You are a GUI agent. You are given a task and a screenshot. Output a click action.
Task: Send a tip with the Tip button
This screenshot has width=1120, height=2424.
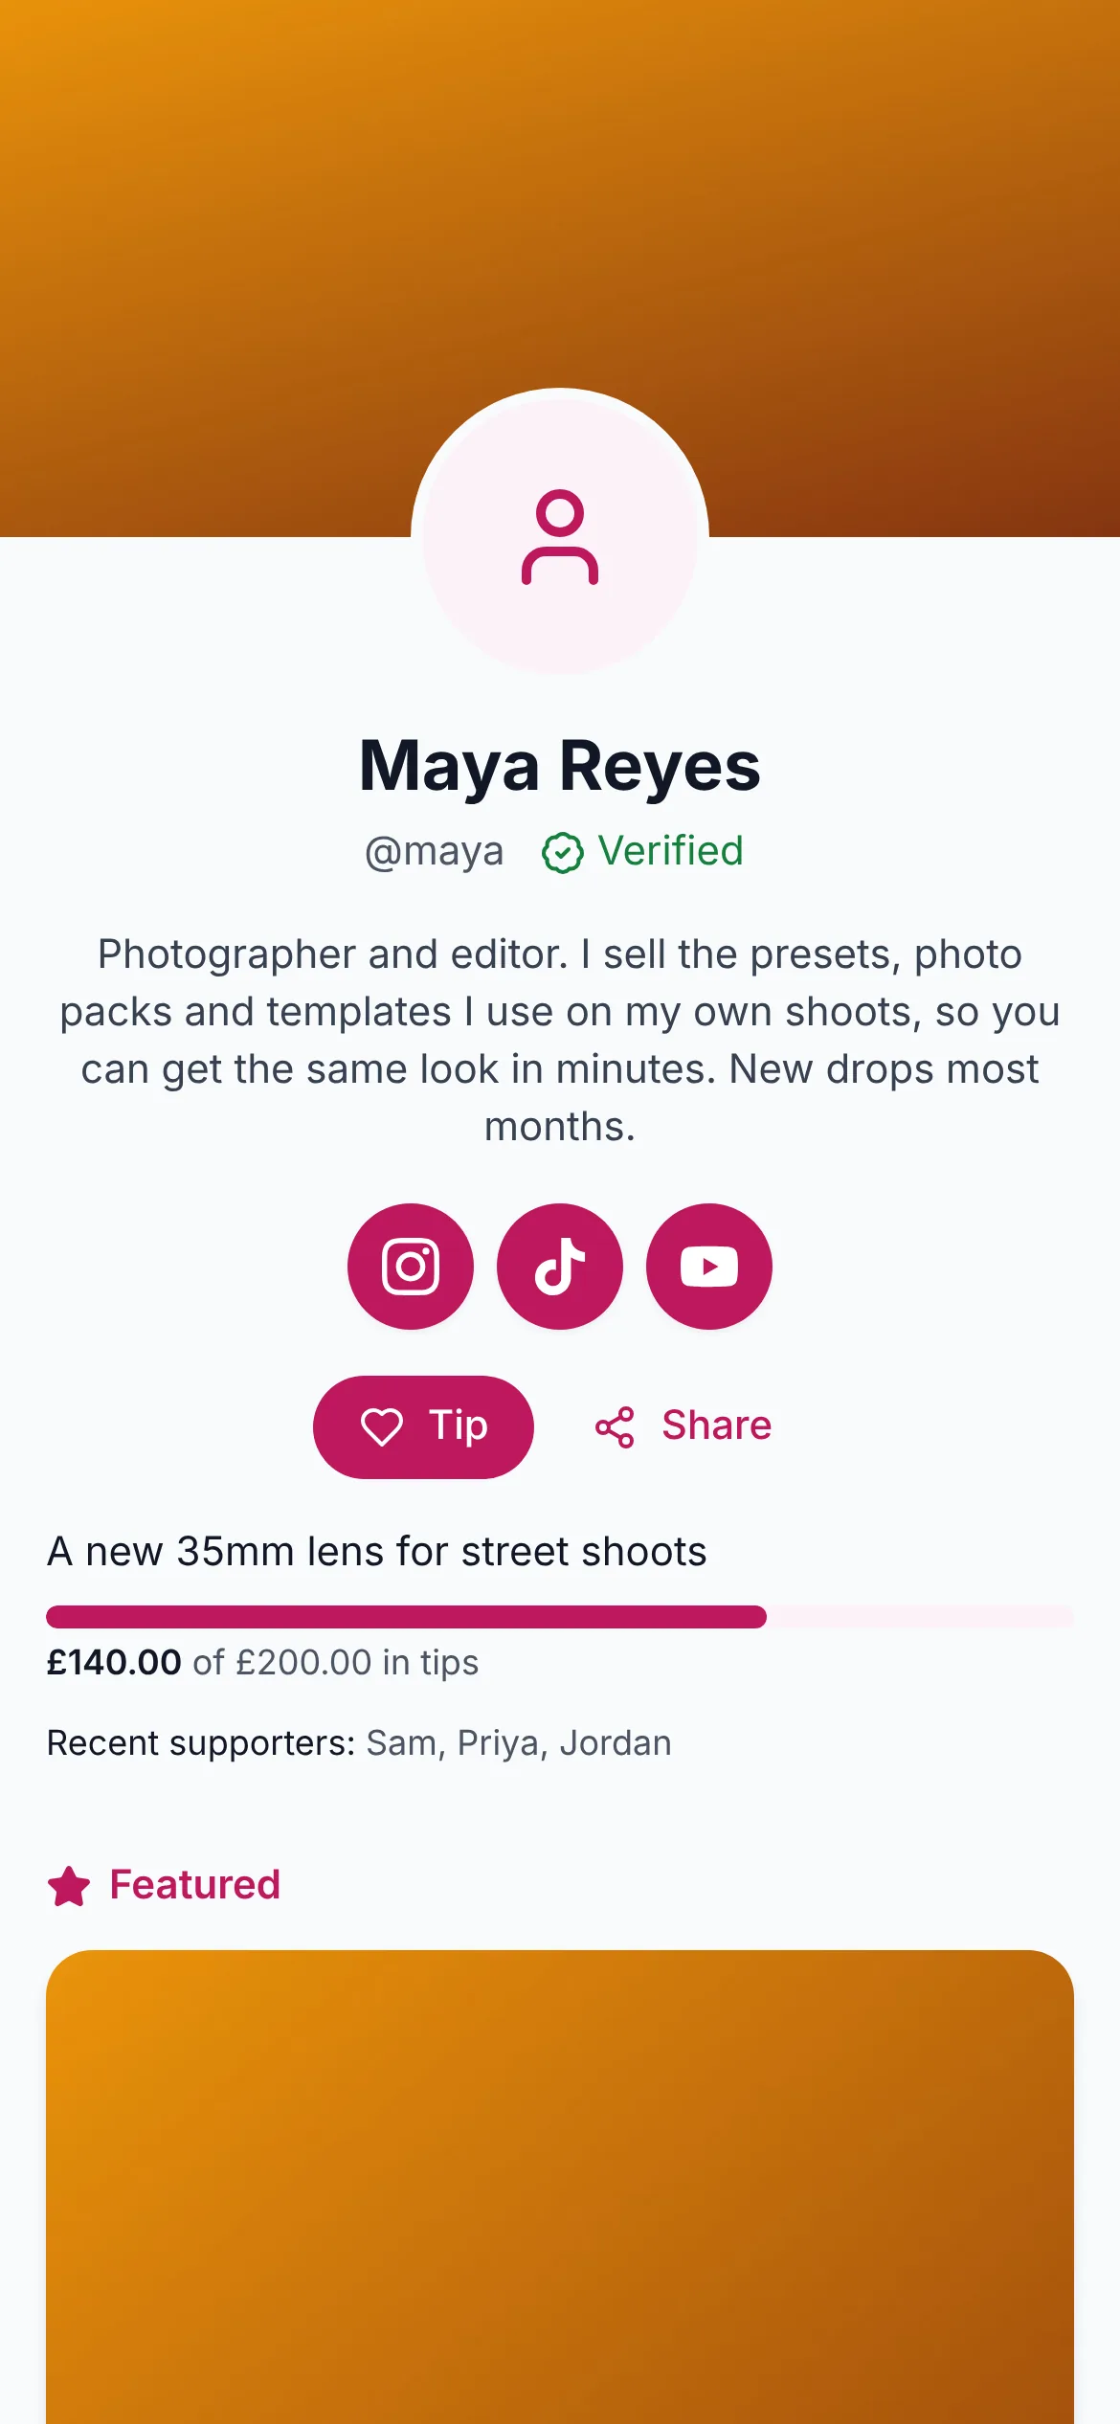(x=423, y=1426)
